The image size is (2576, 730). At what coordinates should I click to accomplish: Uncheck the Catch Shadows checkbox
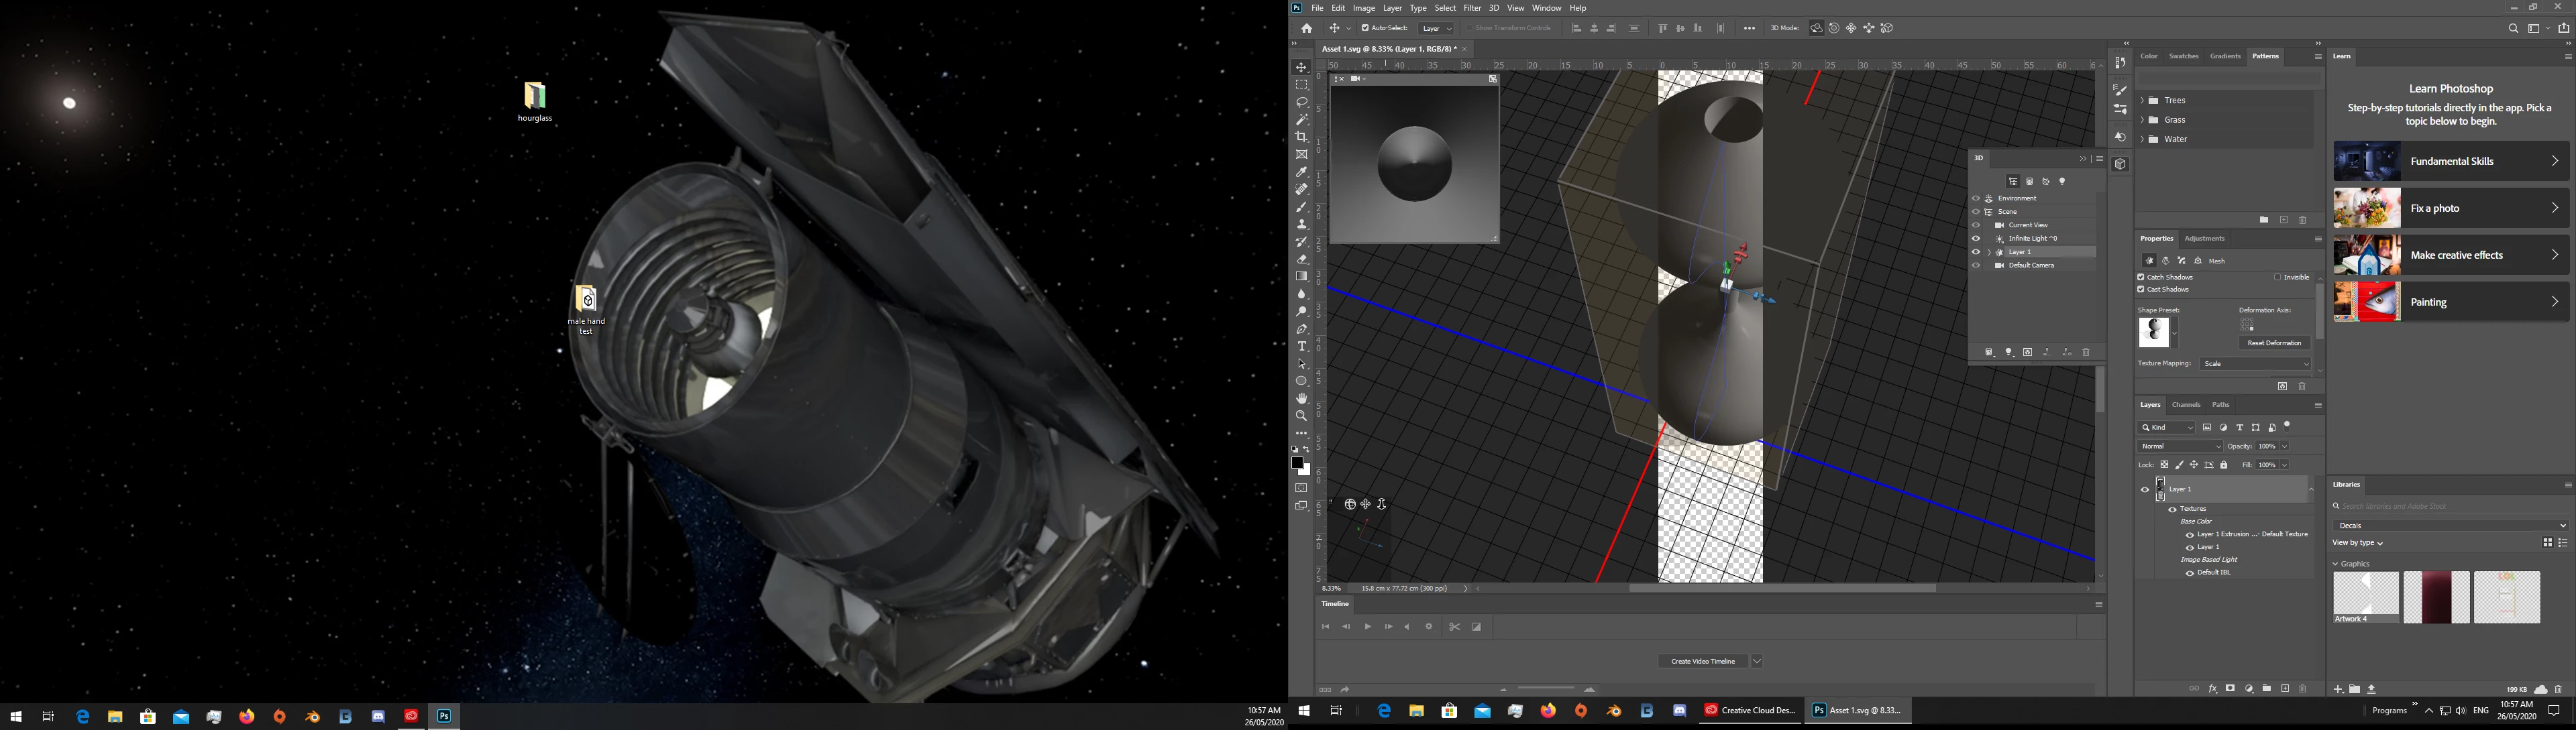coord(2141,277)
